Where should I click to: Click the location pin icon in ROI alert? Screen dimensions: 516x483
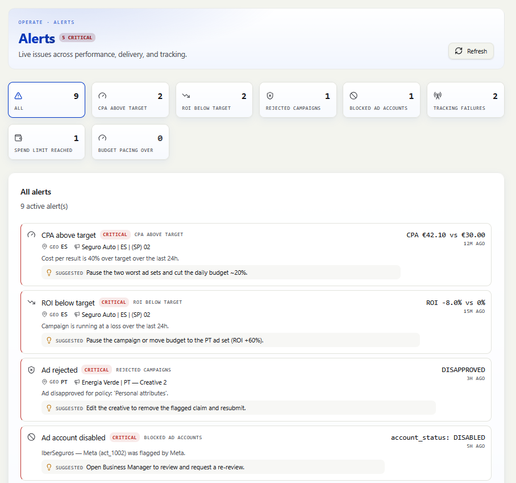coord(44,314)
